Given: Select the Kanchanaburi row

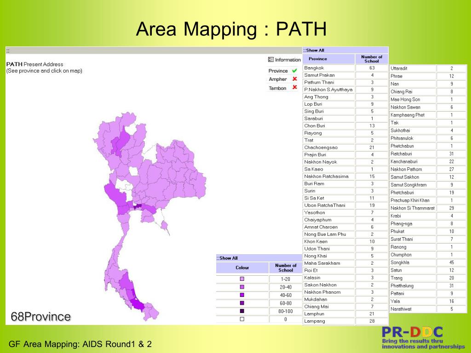Looking at the screenshot, I should click(x=428, y=161).
